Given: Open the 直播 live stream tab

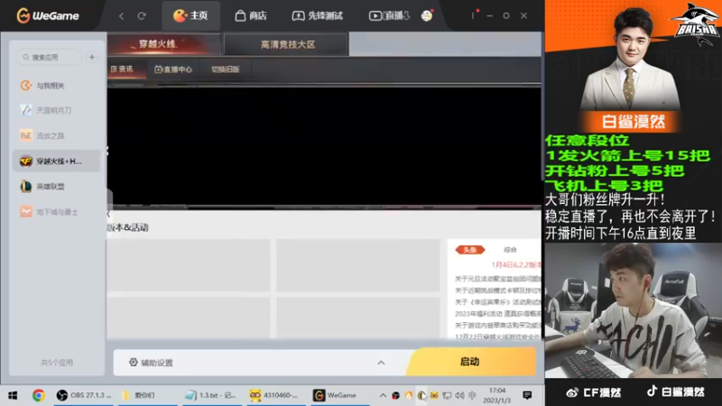Looking at the screenshot, I should [389, 15].
